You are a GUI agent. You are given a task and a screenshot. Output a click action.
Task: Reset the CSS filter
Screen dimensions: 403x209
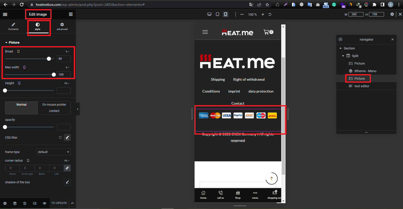[x=60, y=137]
